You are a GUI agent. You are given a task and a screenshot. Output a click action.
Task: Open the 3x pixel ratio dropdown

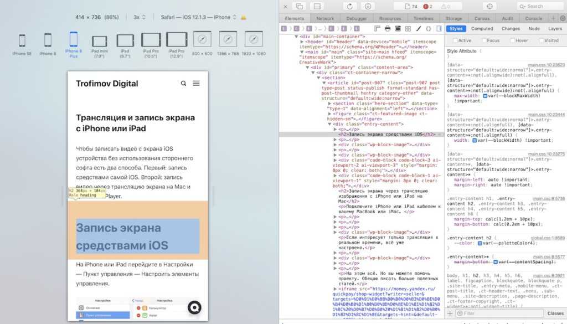click(x=140, y=17)
